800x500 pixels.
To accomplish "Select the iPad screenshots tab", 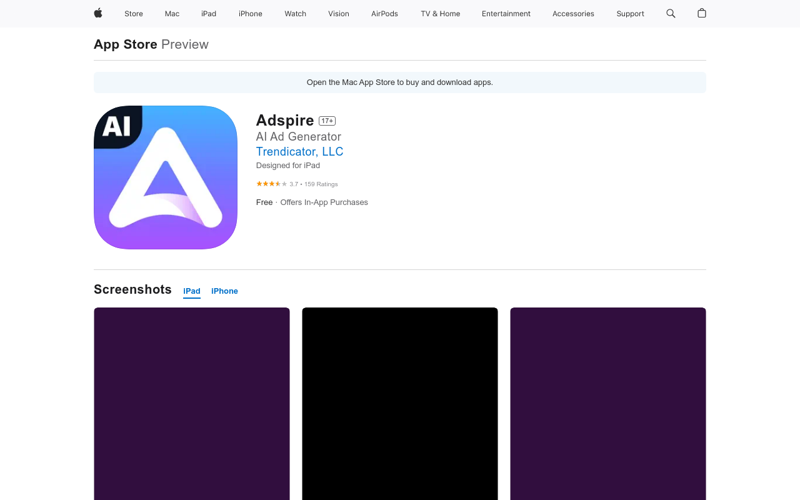I will 192,291.
